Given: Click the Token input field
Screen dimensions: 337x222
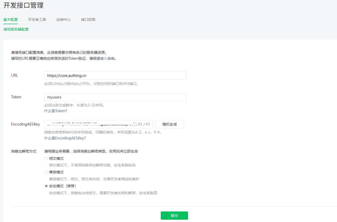Looking at the screenshot, I should (115, 97).
